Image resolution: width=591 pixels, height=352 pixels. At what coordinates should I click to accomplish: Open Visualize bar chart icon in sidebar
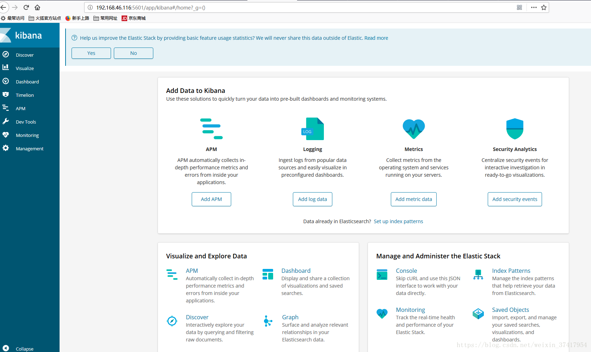[x=6, y=67]
